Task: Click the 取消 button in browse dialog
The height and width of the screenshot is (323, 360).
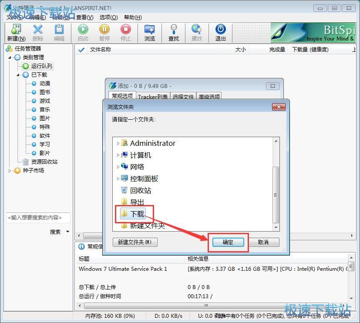Action: (263, 242)
